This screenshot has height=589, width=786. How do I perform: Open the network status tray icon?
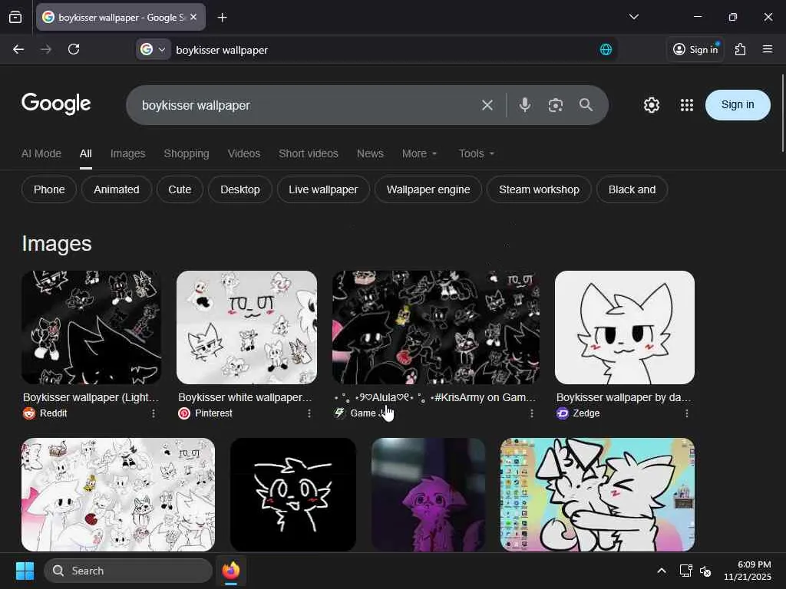[x=685, y=571]
